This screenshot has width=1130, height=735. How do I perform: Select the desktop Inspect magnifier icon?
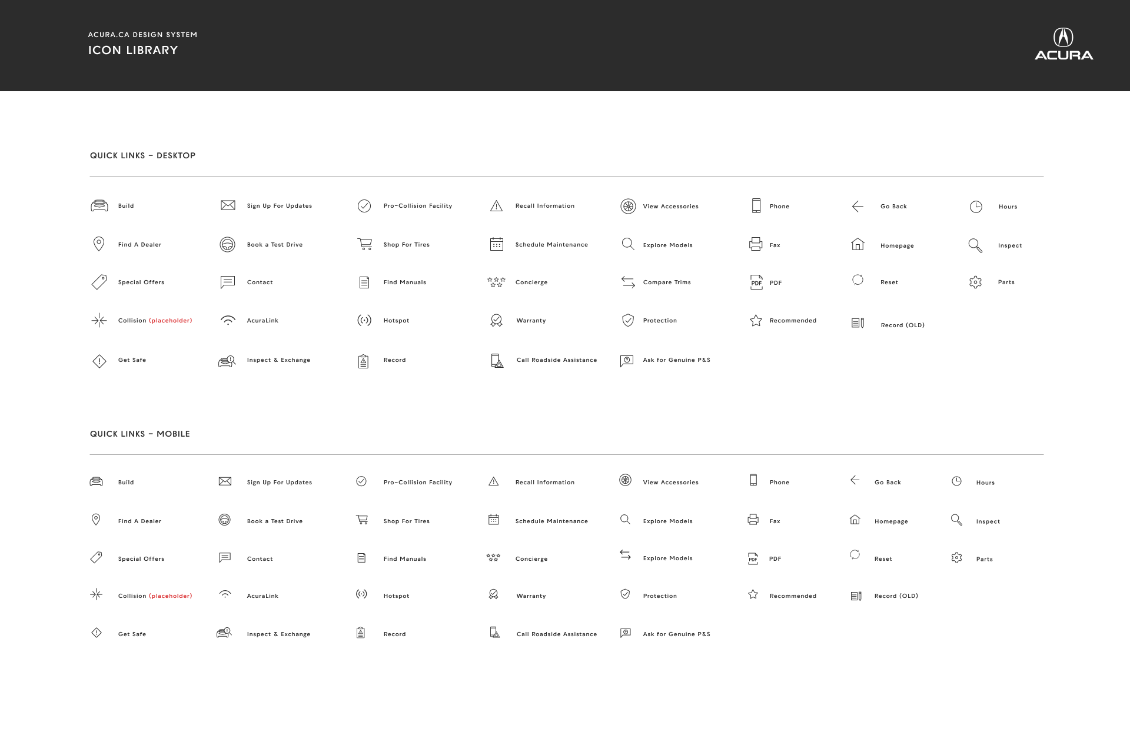pos(975,245)
